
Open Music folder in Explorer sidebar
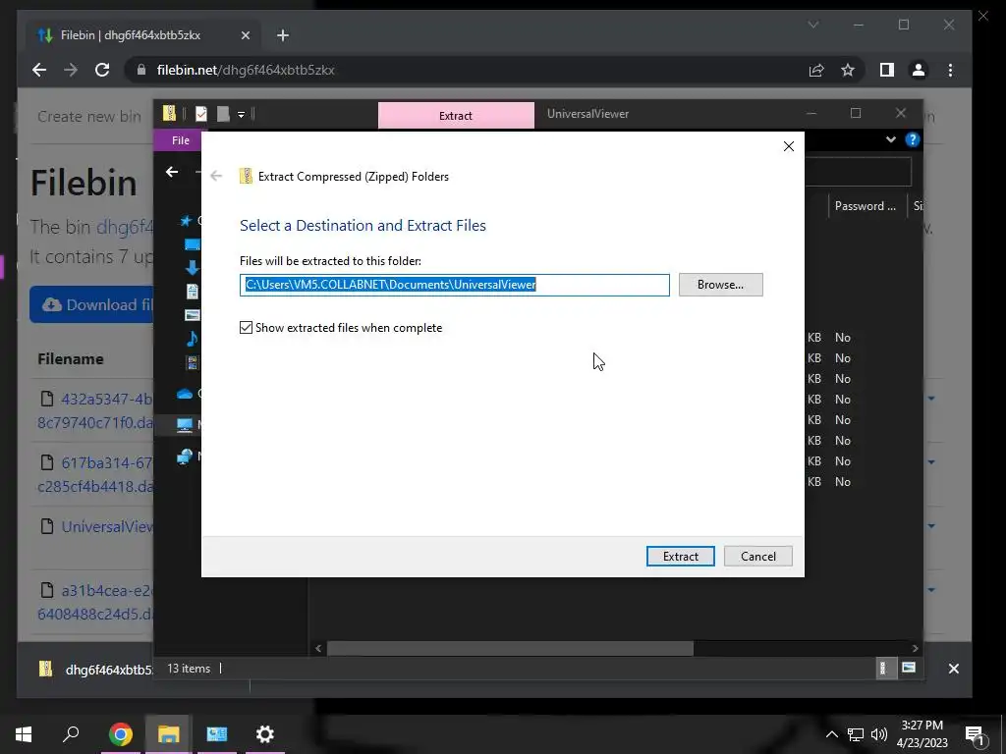click(x=192, y=338)
